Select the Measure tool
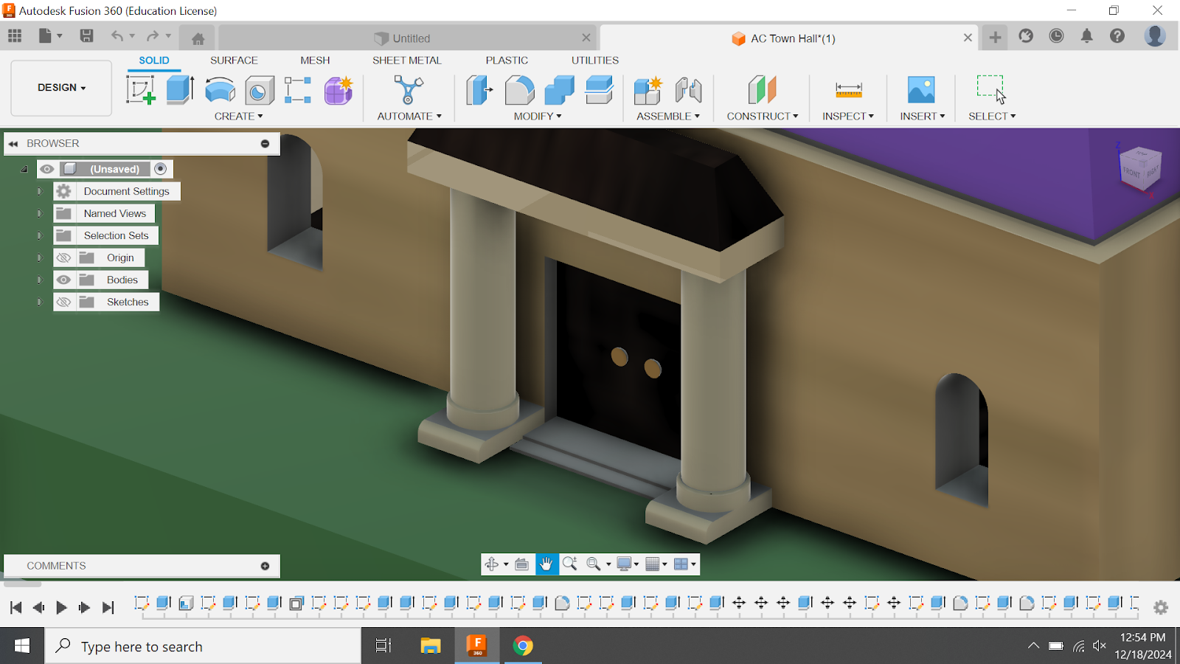 point(848,90)
